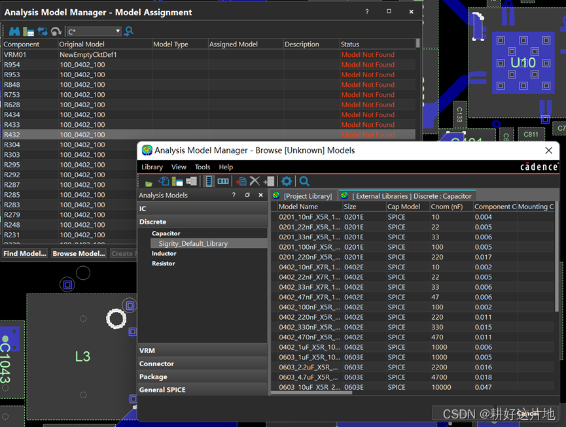Select External Libraries Discrete Capacitor tab
566x427 pixels.
pyautogui.click(x=407, y=196)
